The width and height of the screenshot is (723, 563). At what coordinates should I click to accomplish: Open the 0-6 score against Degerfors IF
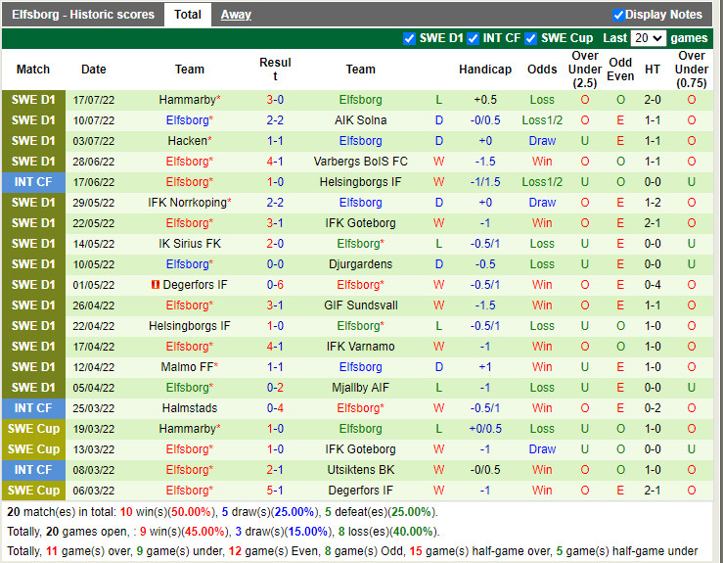pos(275,285)
